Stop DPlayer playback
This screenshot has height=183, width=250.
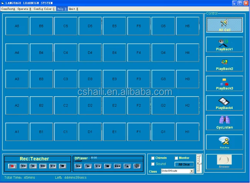(108, 166)
